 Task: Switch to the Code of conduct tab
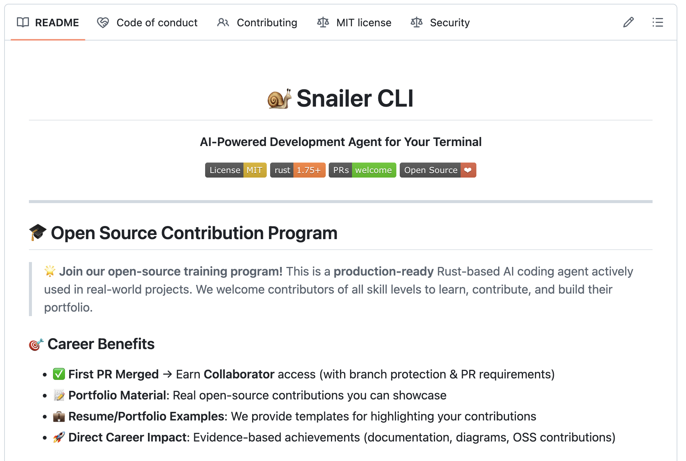157,23
